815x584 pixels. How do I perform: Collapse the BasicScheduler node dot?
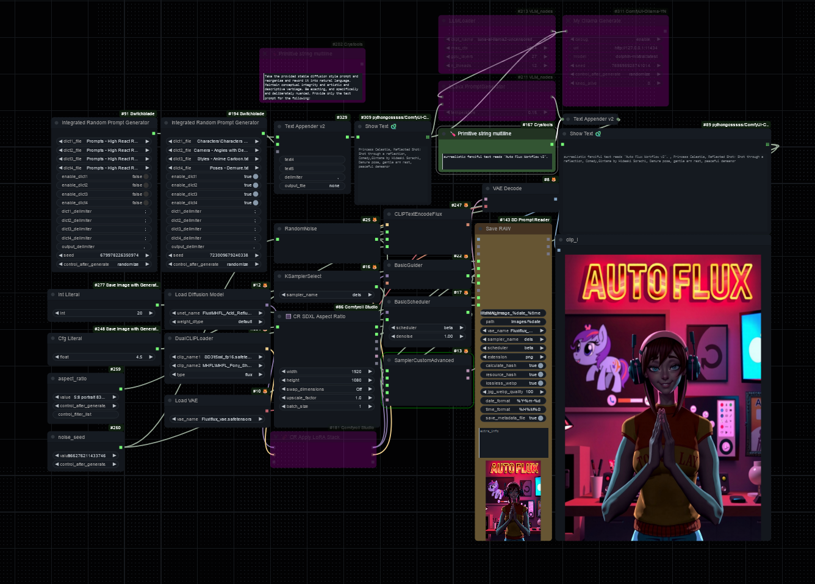[x=389, y=302]
